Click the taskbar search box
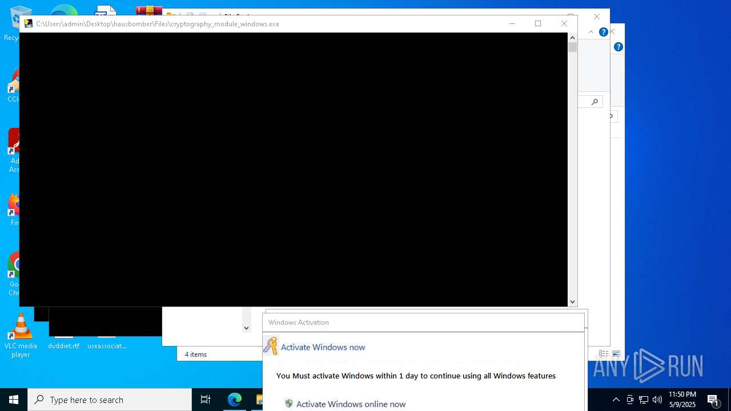 (110, 400)
